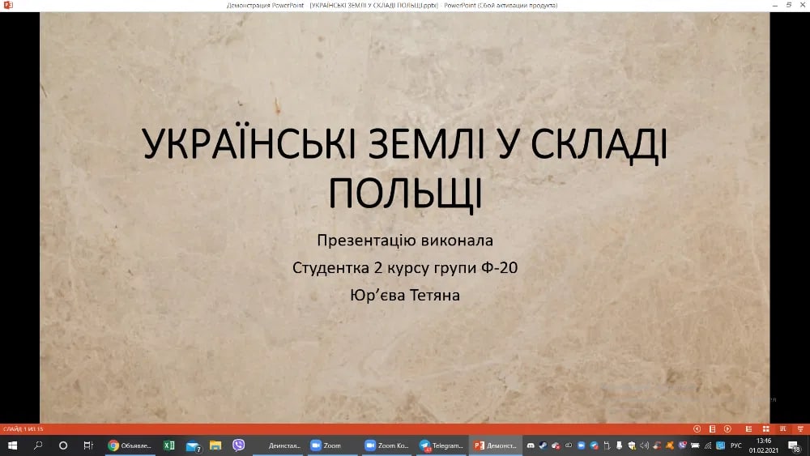
Task: Switch to Normal view in status bar
Action: point(748,428)
